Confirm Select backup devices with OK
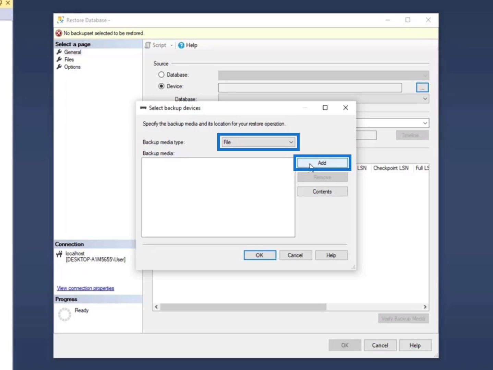The image size is (493, 370). point(260,255)
